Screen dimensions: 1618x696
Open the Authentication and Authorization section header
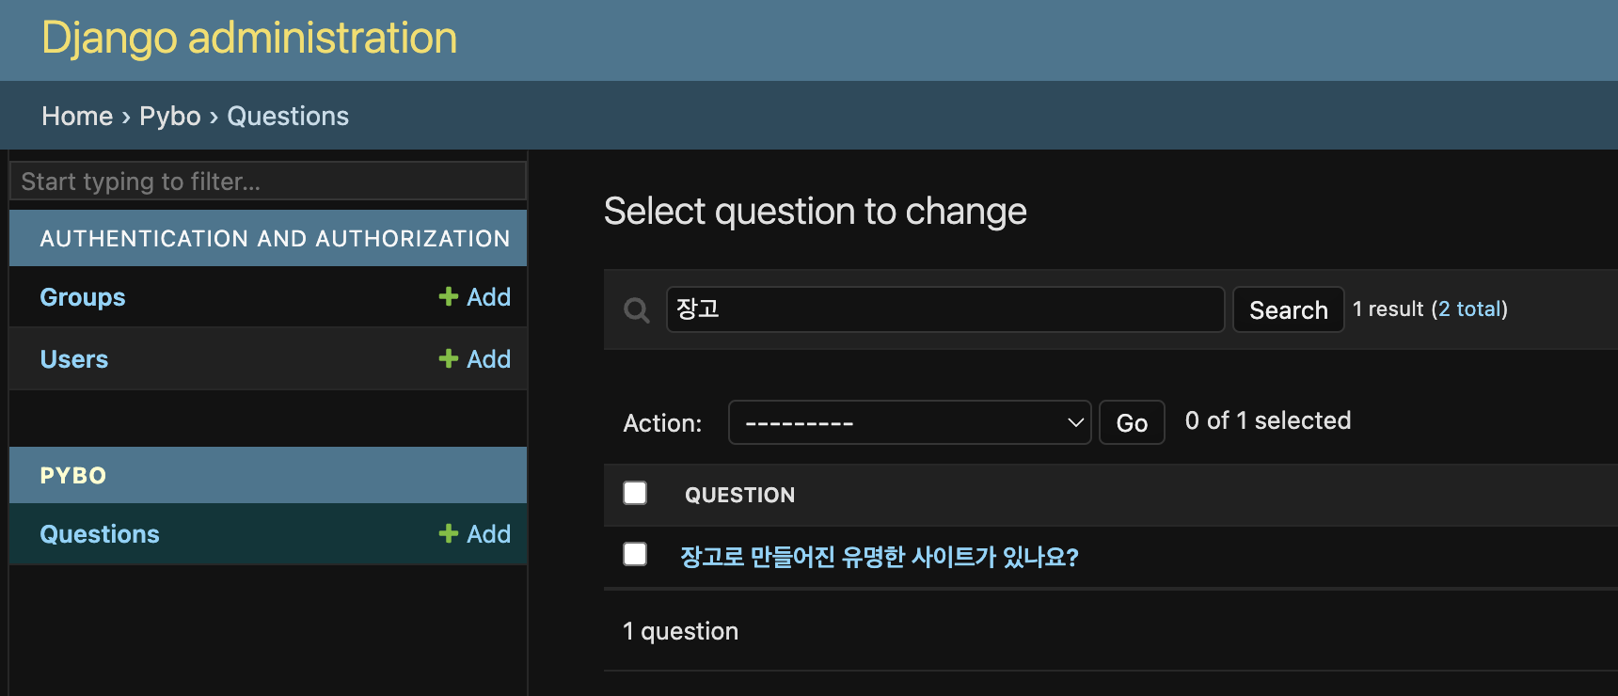(x=275, y=239)
